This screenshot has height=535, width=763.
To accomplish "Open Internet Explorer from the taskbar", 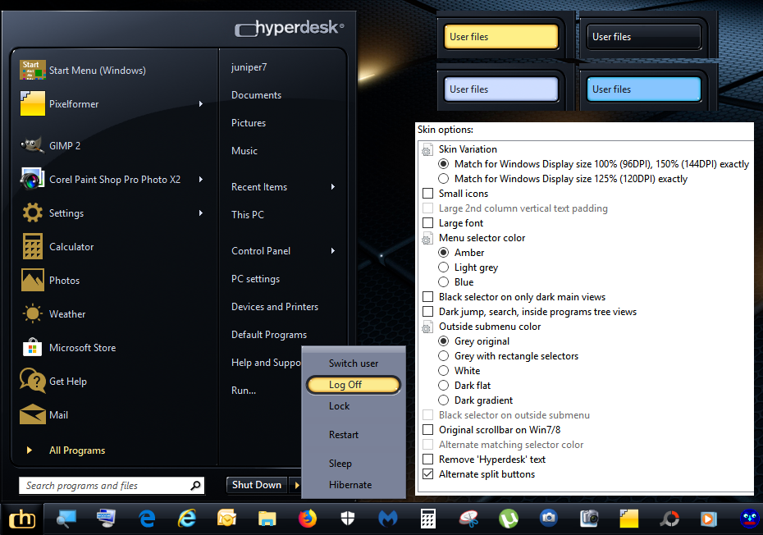I will coord(187,519).
